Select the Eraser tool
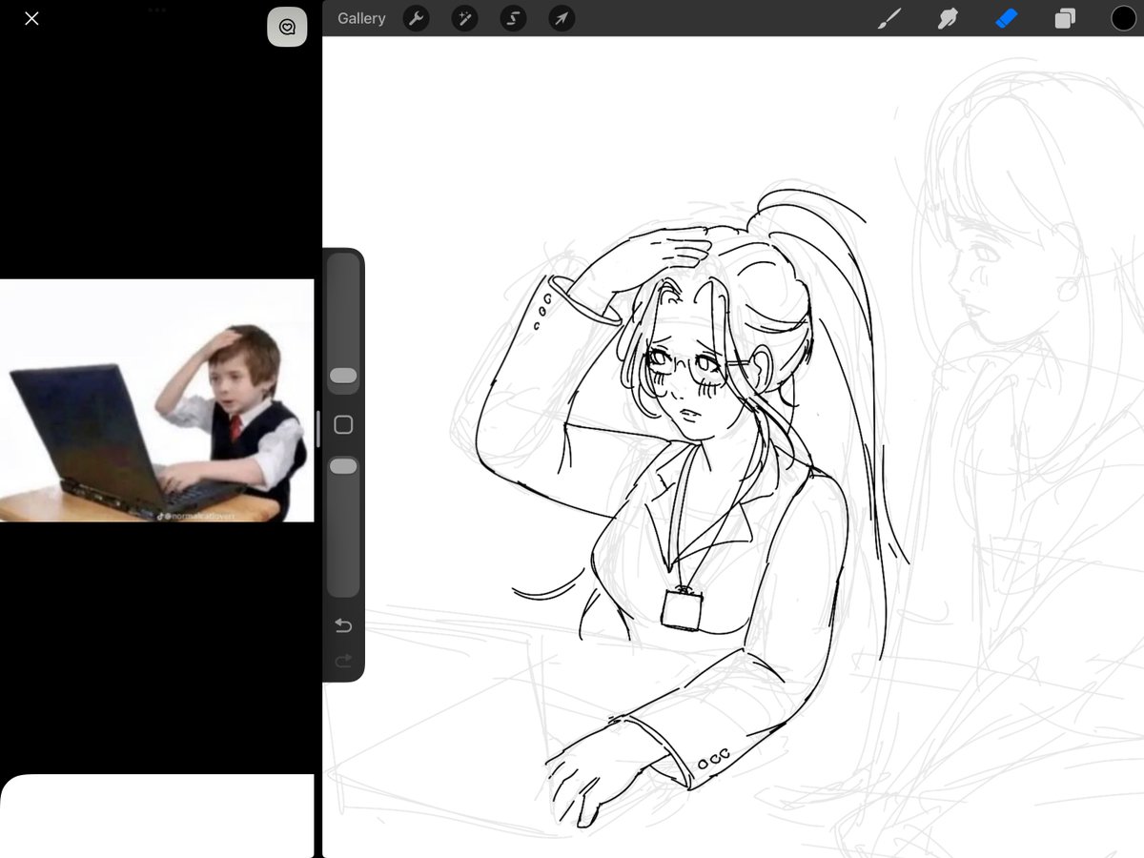Image resolution: width=1144 pixels, height=858 pixels. [1007, 18]
